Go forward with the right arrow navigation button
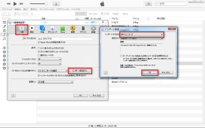 (x=8, y=14)
